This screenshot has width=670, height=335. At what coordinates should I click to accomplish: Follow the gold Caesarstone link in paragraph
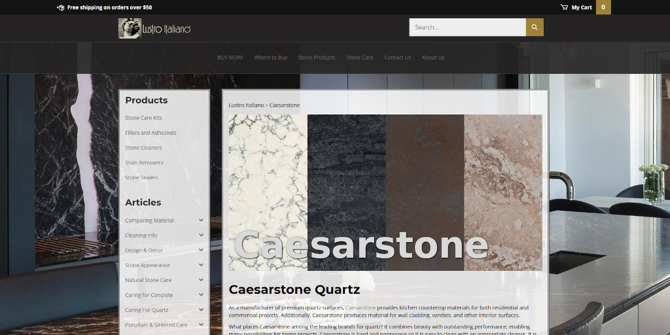[x=361, y=308]
